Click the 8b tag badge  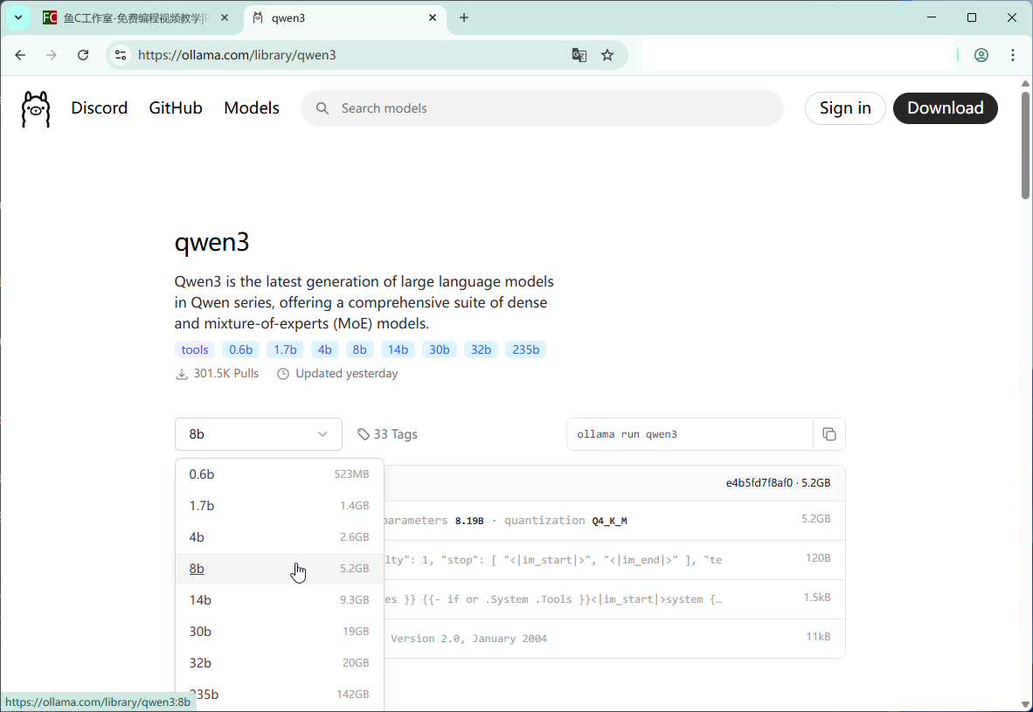point(360,349)
